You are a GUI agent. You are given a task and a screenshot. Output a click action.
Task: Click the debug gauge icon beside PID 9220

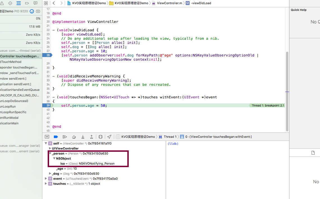(x=32, y=11)
